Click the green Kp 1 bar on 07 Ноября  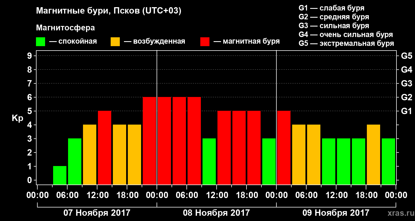click(60, 175)
